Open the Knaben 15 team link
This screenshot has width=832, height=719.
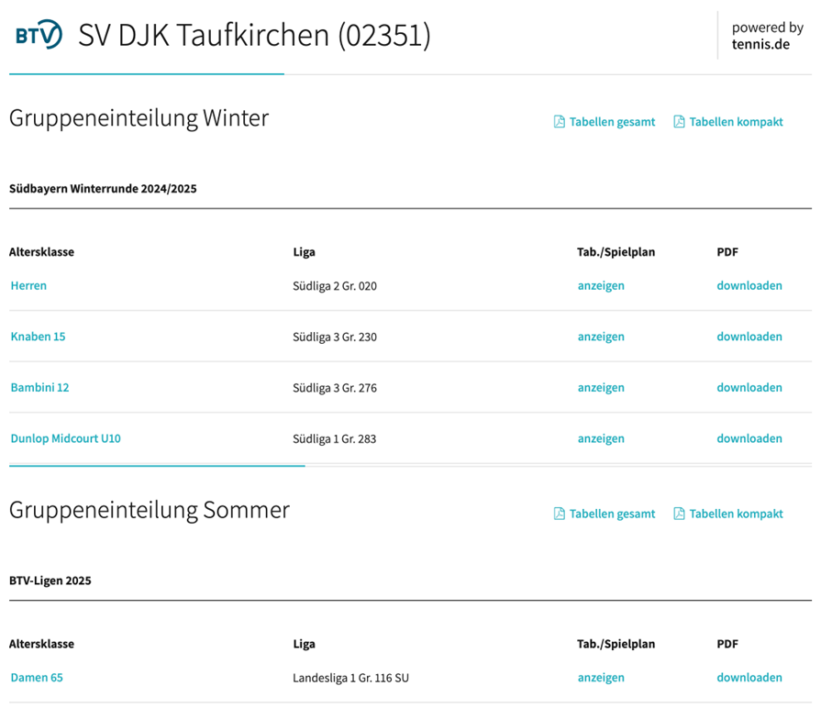pos(38,337)
